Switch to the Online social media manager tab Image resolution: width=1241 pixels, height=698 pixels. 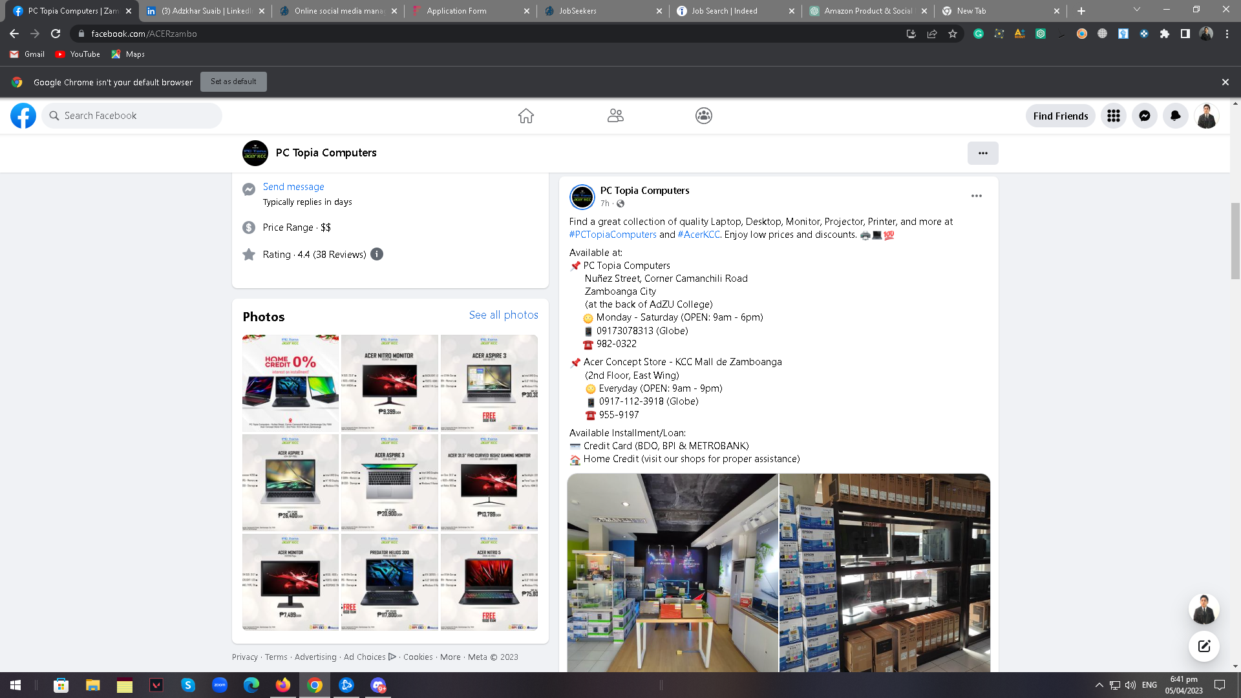[337, 11]
